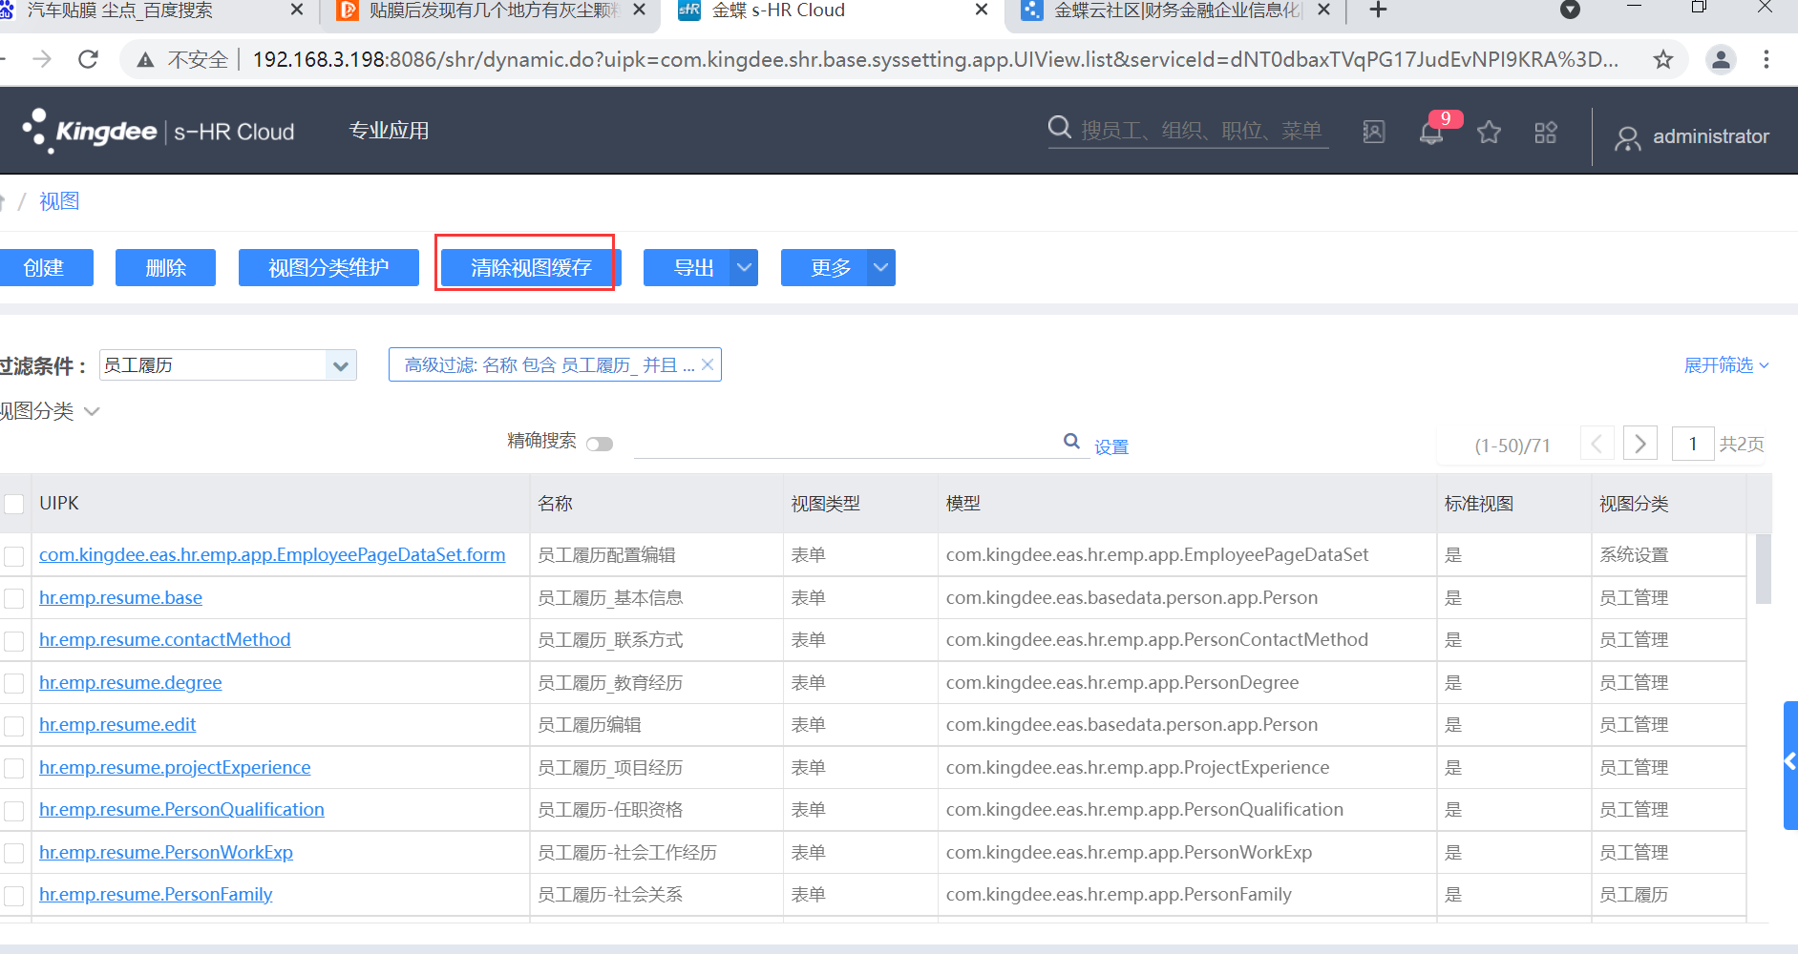Screen dimensions: 1798x954
Task: Bookmark this page with the star icon
Action: point(1663,59)
